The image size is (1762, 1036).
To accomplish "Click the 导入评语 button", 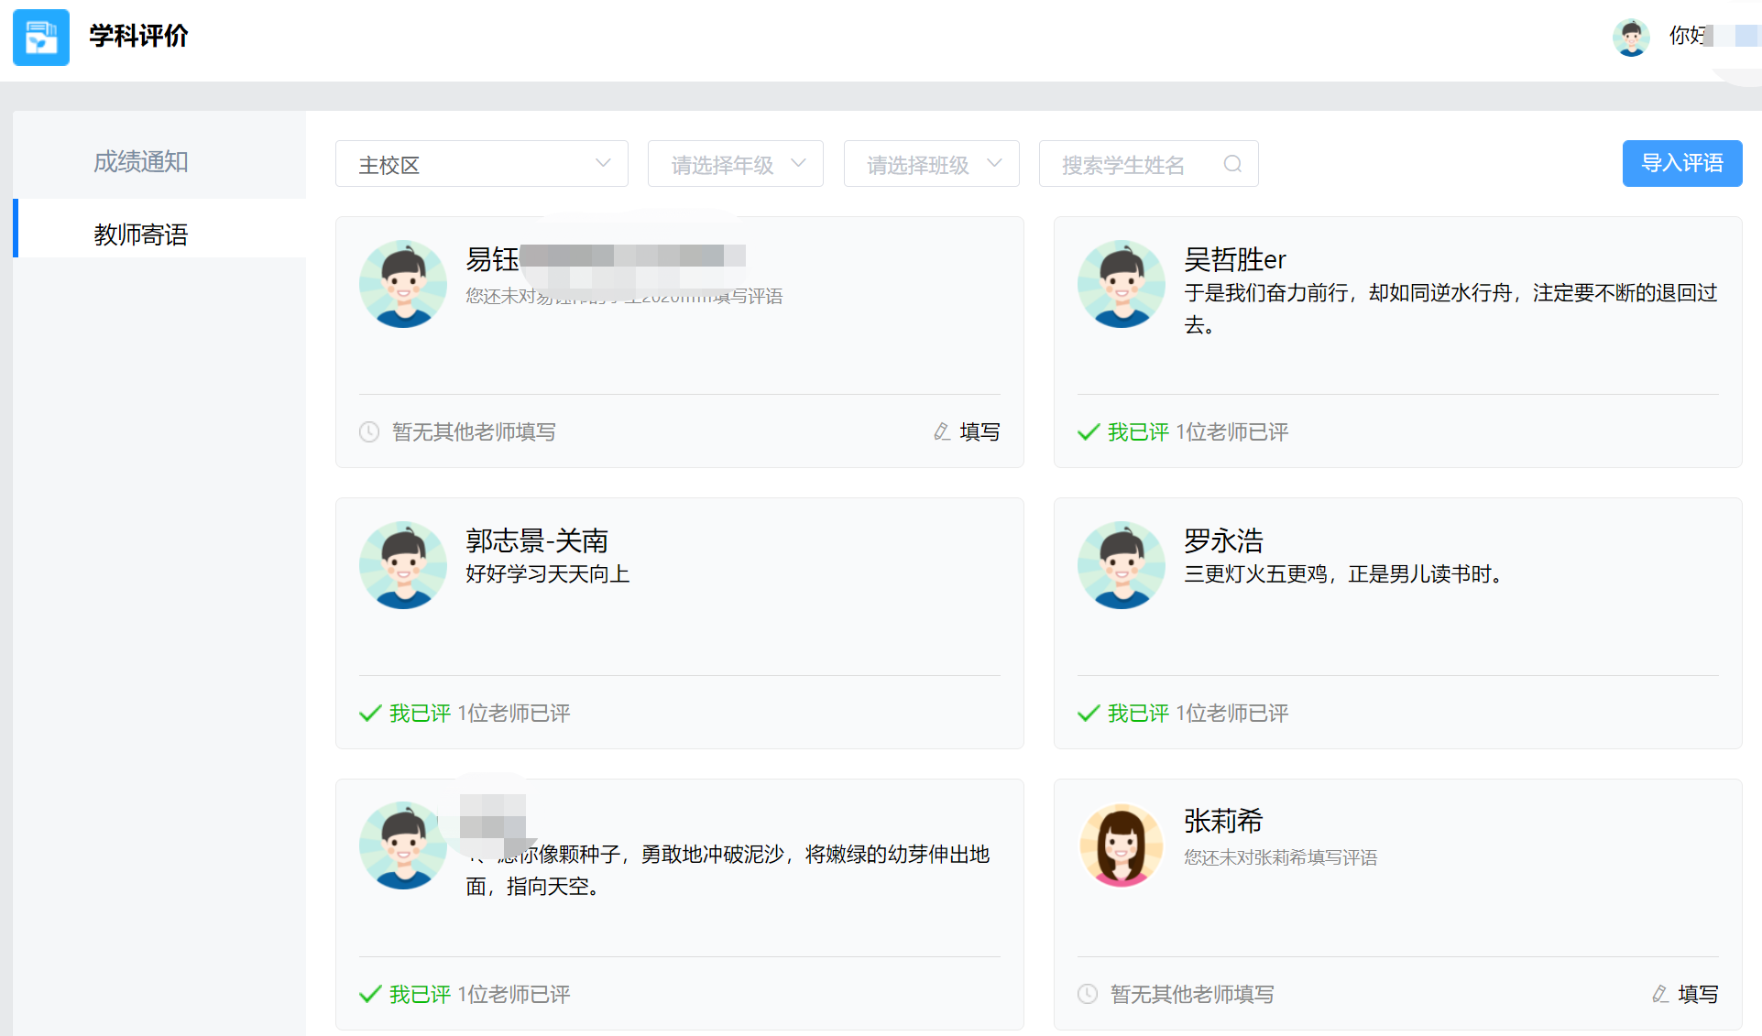I will point(1681,163).
